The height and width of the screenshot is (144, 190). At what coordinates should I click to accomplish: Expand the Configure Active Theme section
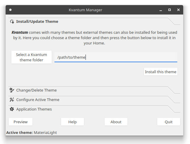pyautogui.click(x=38, y=100)
